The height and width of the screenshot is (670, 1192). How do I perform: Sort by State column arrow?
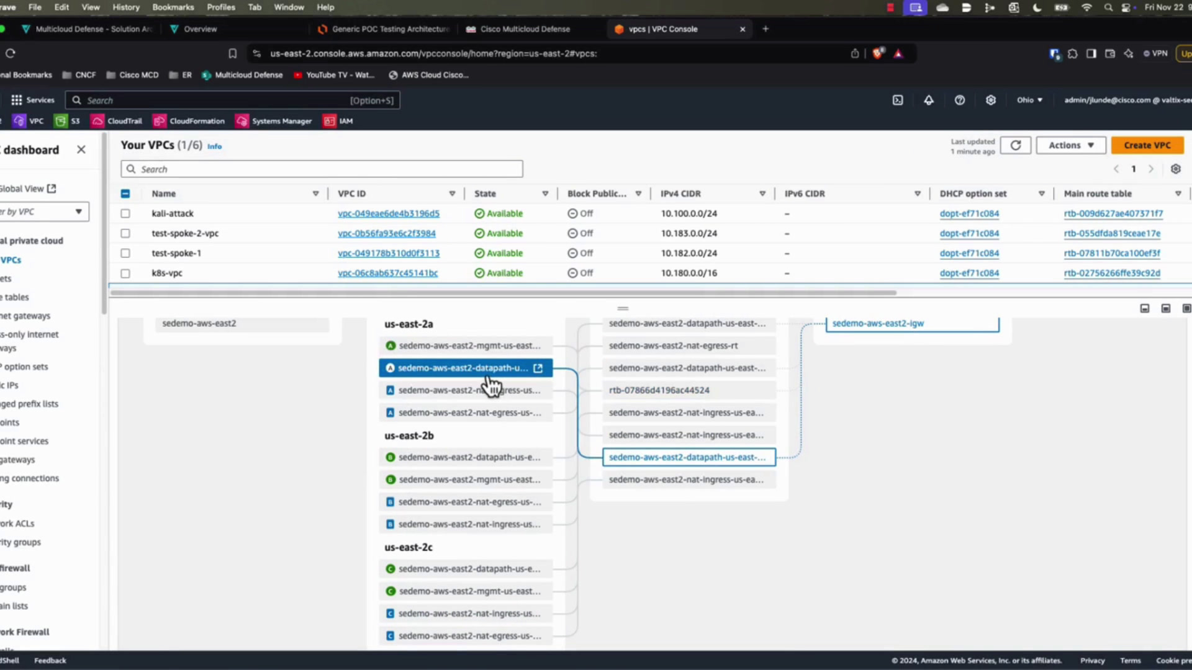[x=545, y=194]
